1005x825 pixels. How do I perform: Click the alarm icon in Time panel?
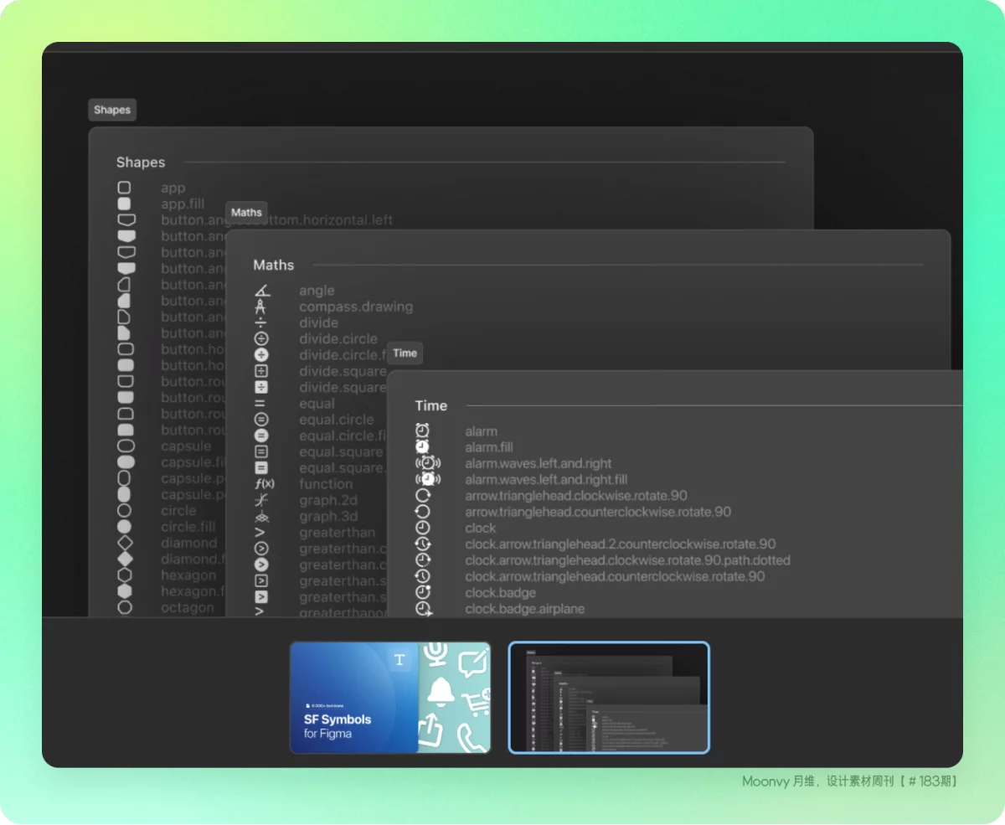pos(423,431)
